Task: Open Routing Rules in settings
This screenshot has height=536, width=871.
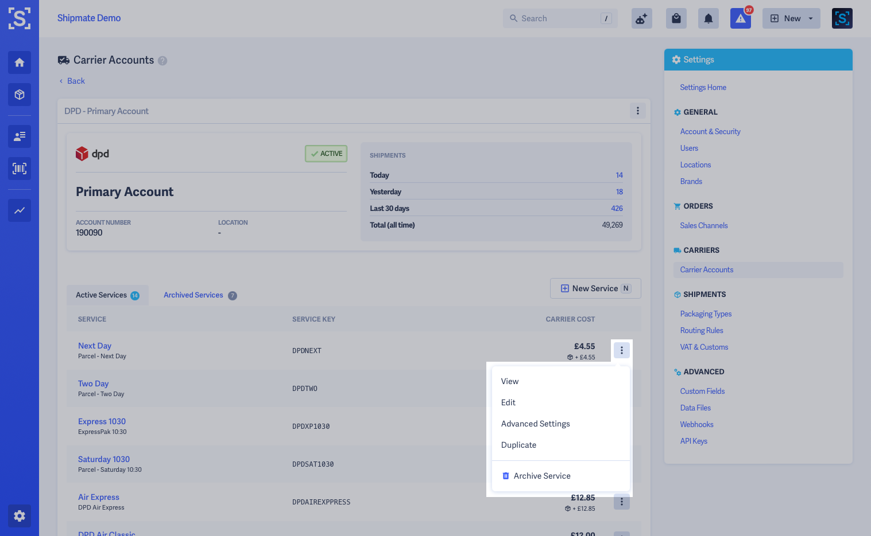Action: click(x=701, y=330)
